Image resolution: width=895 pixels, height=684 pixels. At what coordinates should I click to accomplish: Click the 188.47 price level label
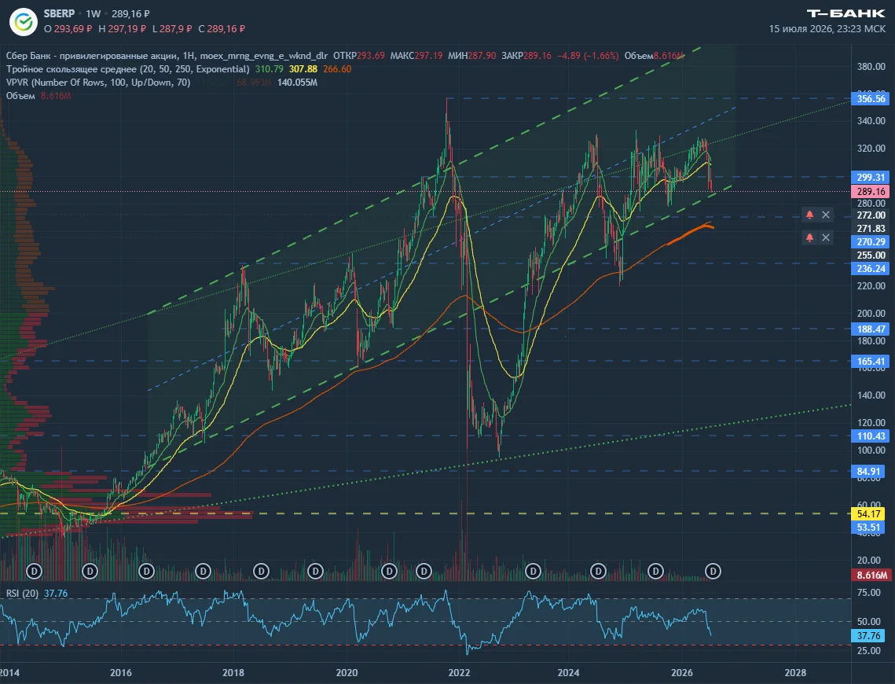(871, 329)
